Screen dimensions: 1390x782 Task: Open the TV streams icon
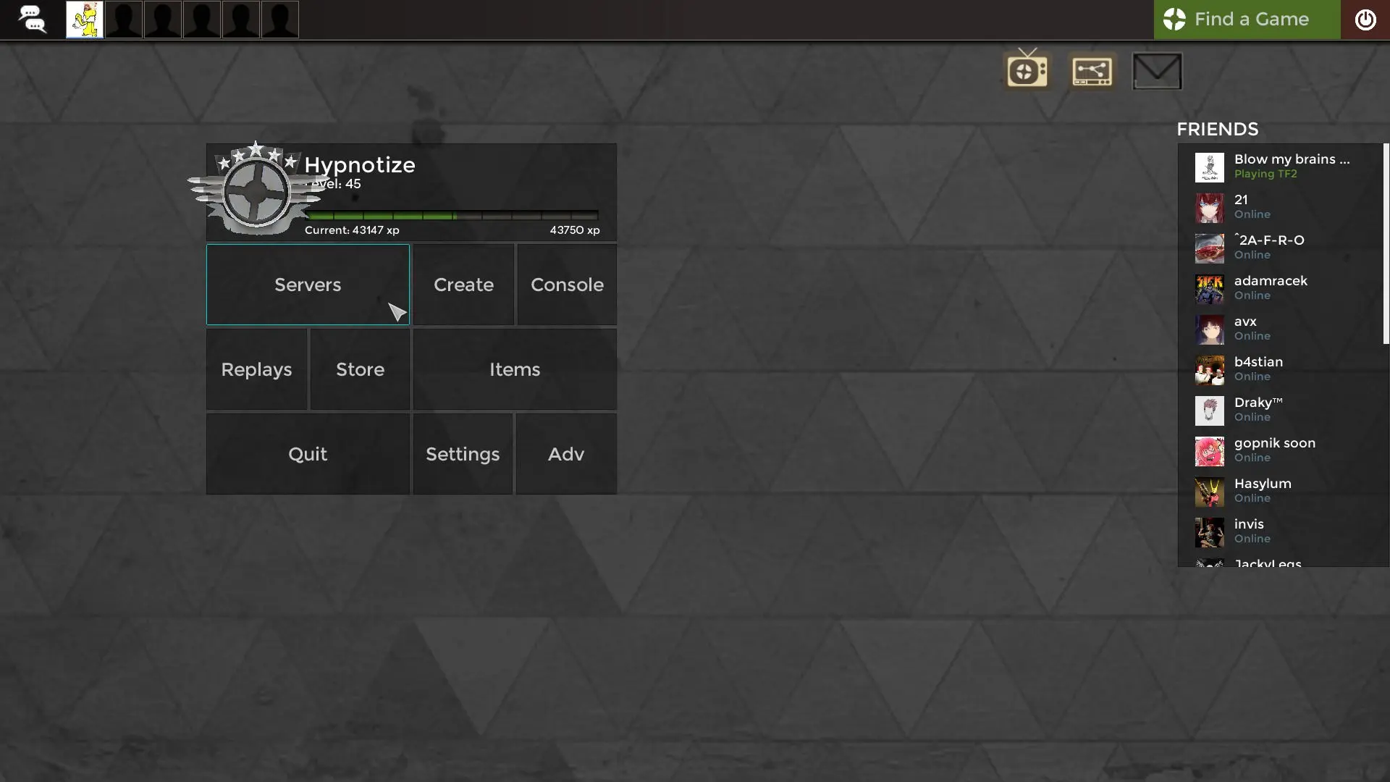[1027, 70]
